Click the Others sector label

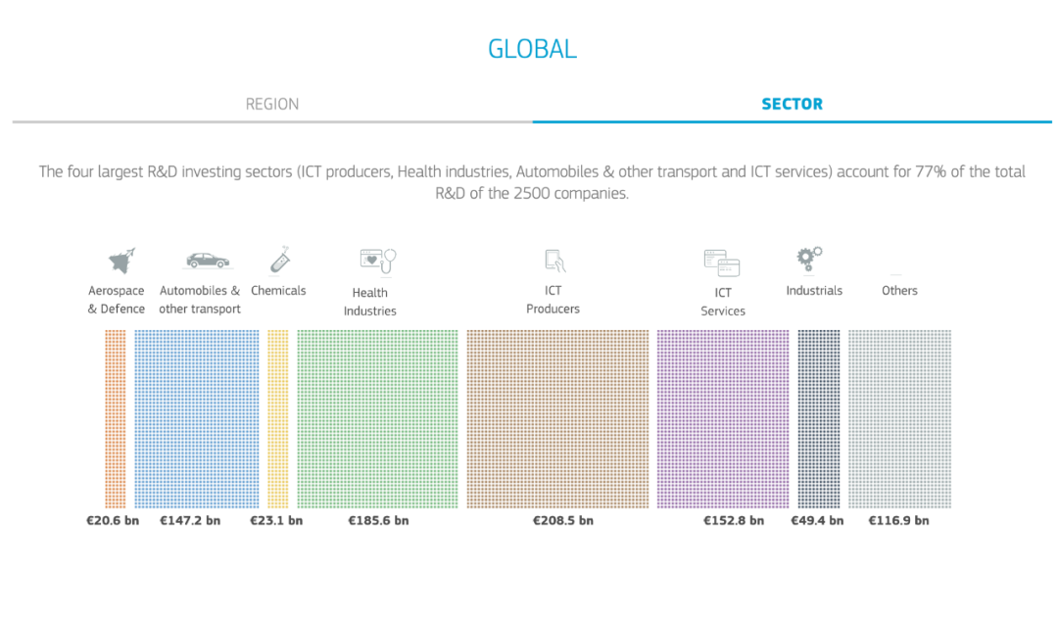[x=899, y=290]
